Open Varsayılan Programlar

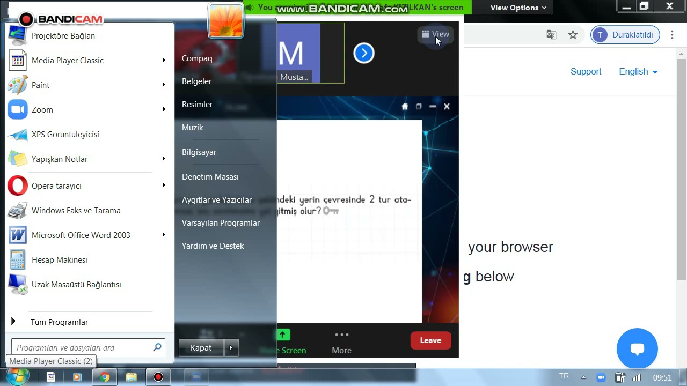point(221,223)
